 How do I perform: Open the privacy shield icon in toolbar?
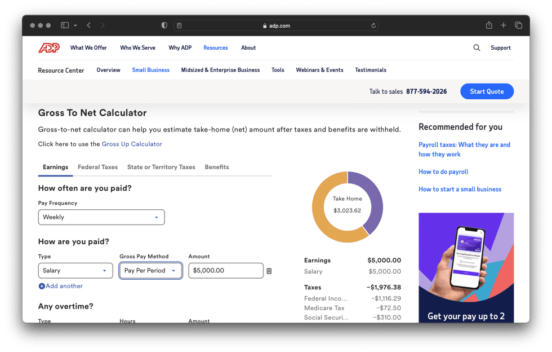pyautogui.click(x=164, y=25)
